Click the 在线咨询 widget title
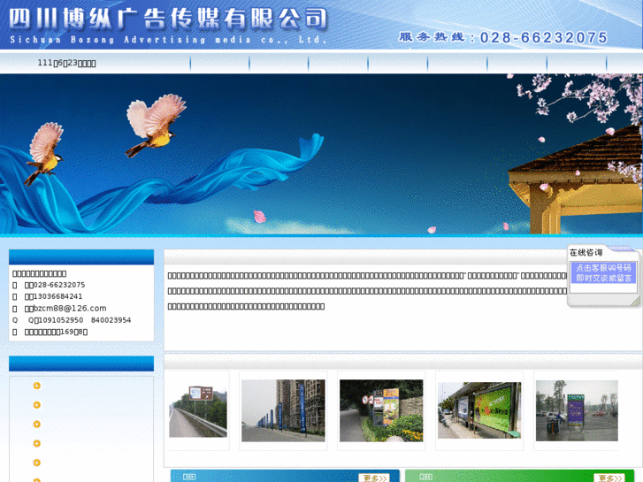The width and height of the screenshot is (643, 482). [x=586, y=252]
